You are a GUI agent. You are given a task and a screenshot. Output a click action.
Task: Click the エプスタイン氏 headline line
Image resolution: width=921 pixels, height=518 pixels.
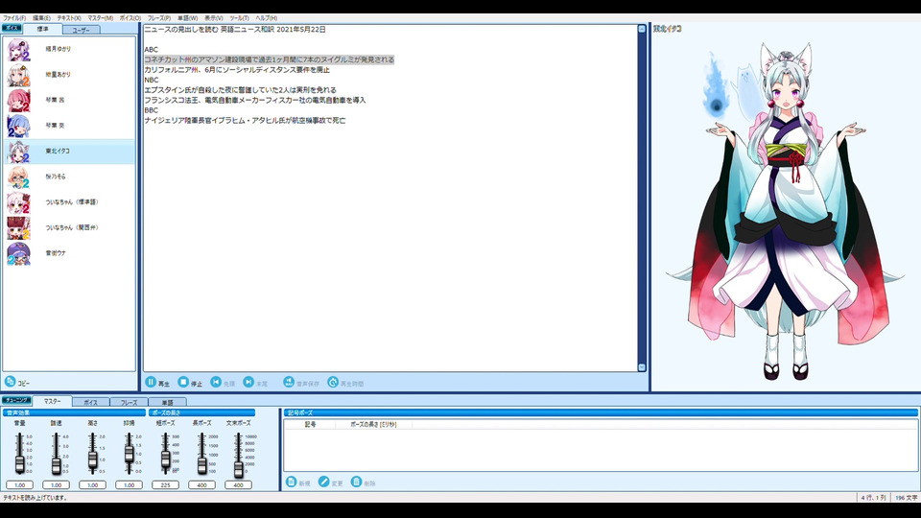240,90
